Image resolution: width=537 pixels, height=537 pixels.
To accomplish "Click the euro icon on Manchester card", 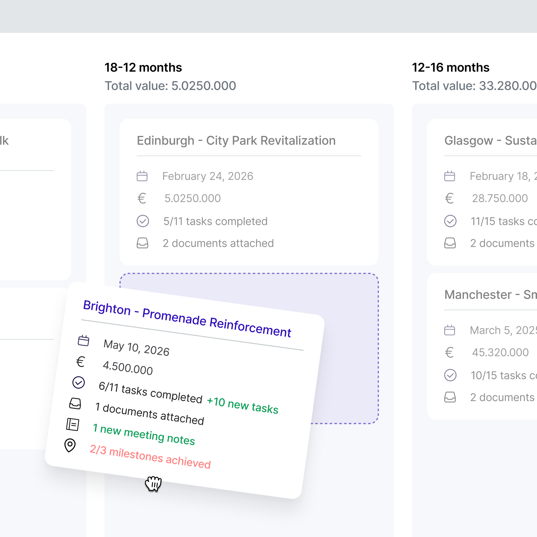I will tap(449, 352).
